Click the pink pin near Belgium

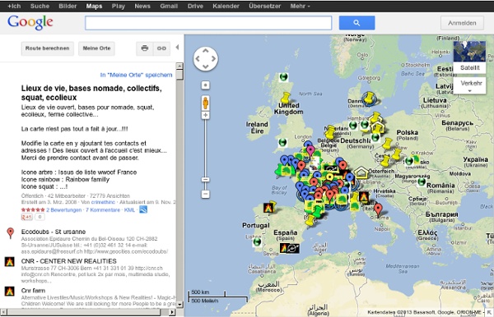(x=310, y=151)
